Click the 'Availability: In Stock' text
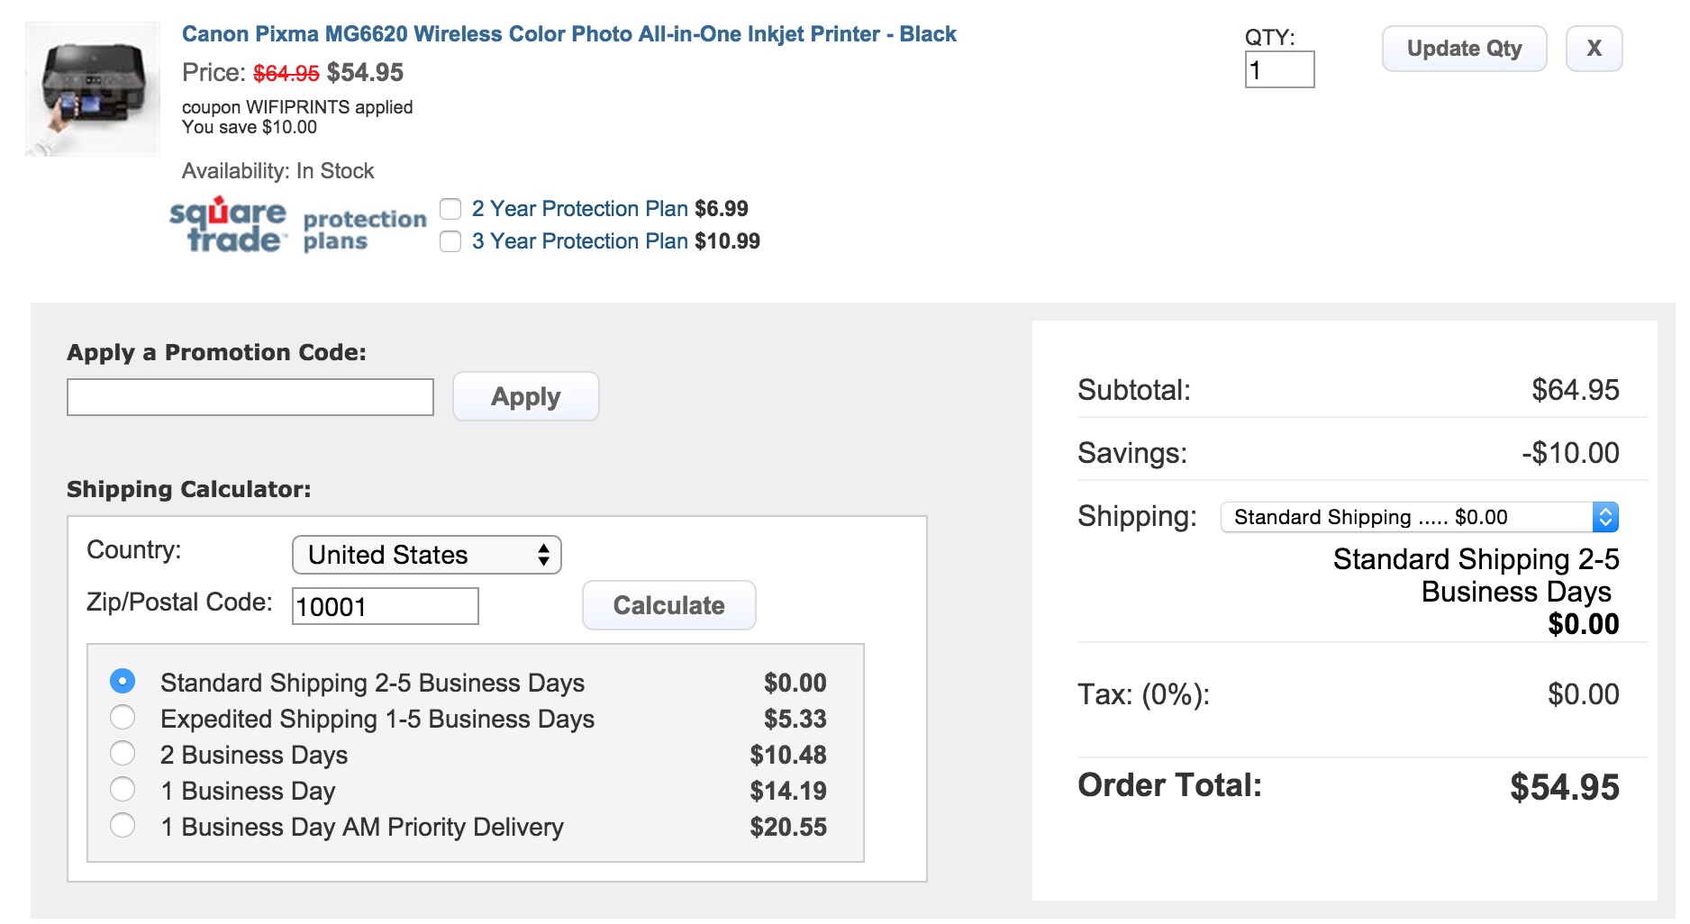This screenshot has width=1690, height=924. click(277, 171)
